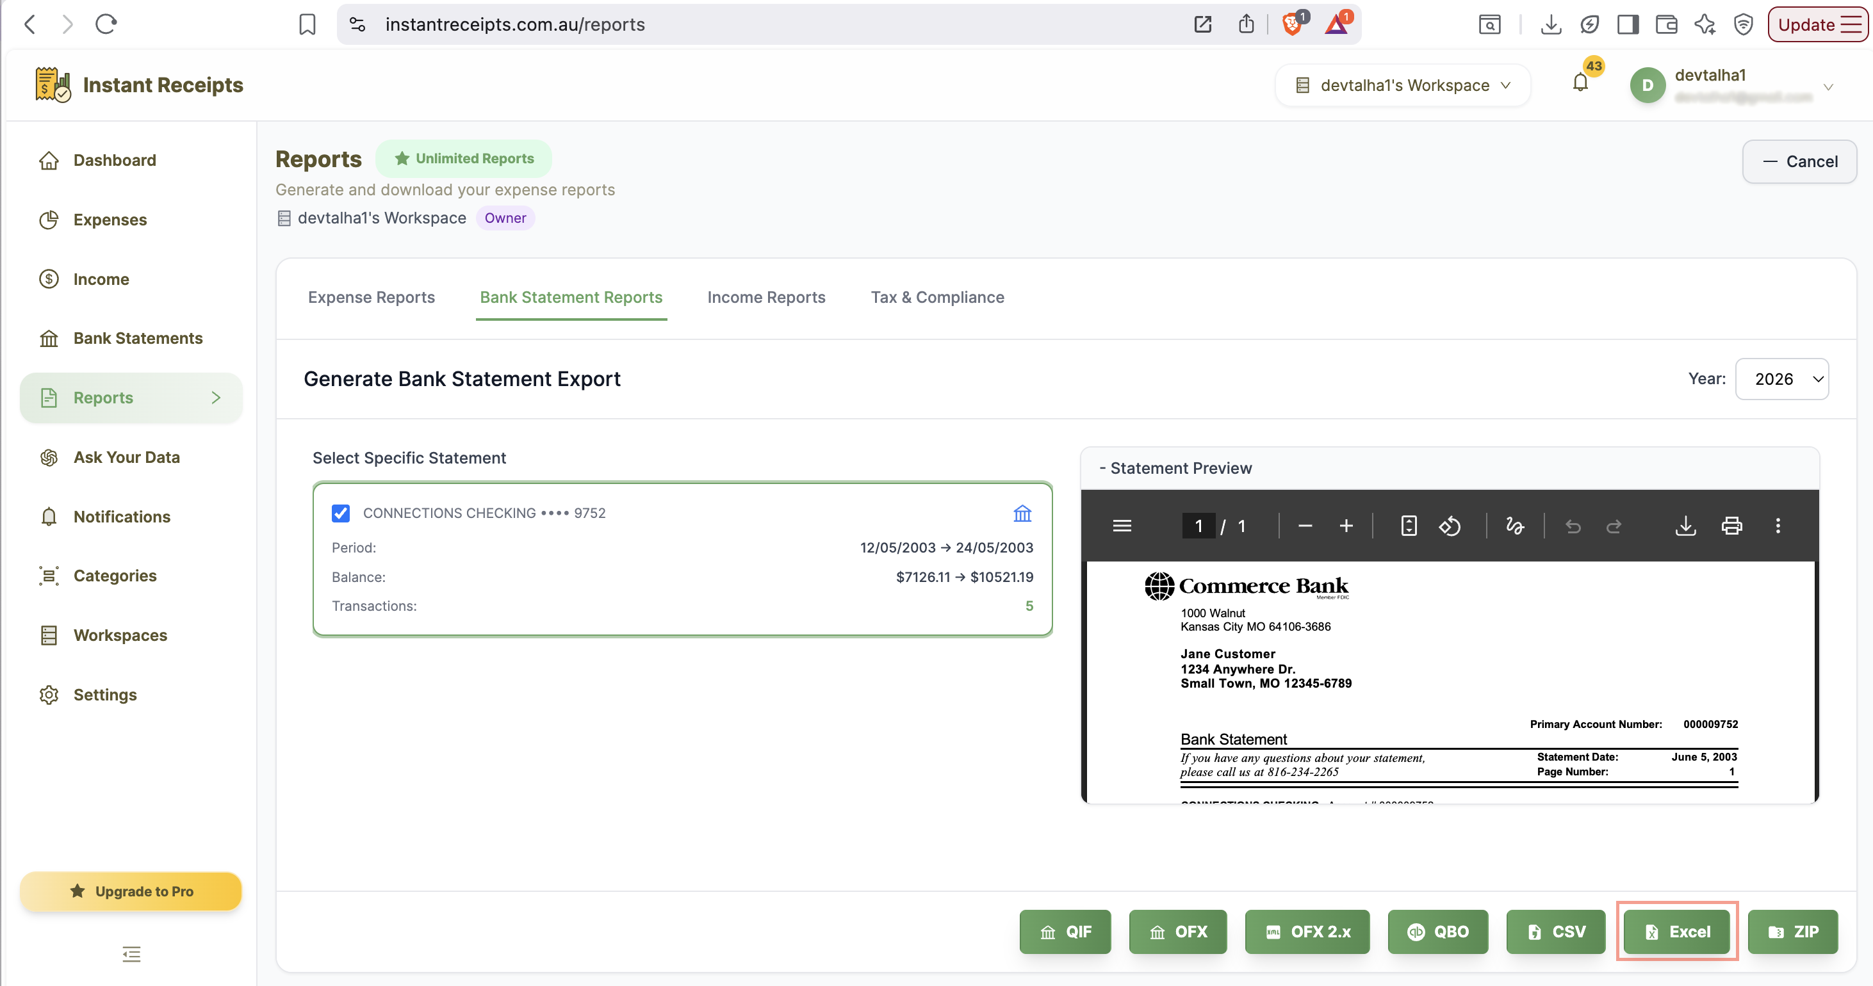Uncheck the CONNECTIONS CHECKING 9752 statement

[340, 513]
